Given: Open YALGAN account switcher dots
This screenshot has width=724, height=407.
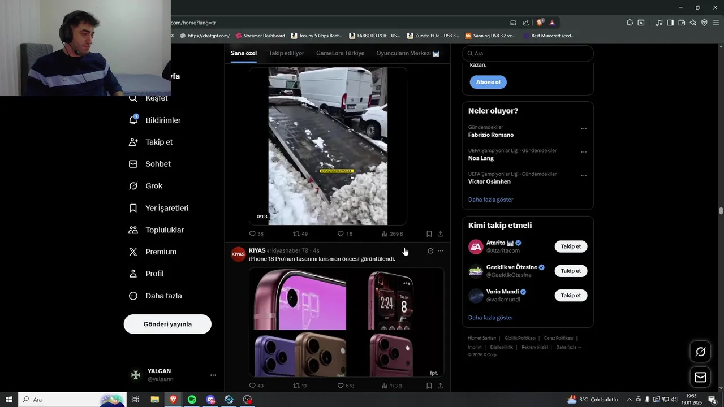Looking at the screenshot, I should (x=213, y=375).
